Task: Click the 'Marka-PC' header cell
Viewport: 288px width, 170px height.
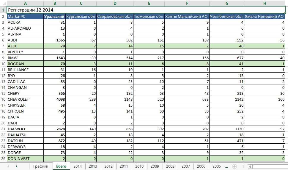Action: pos(25,17)
